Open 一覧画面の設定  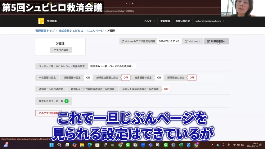[47, 78]
